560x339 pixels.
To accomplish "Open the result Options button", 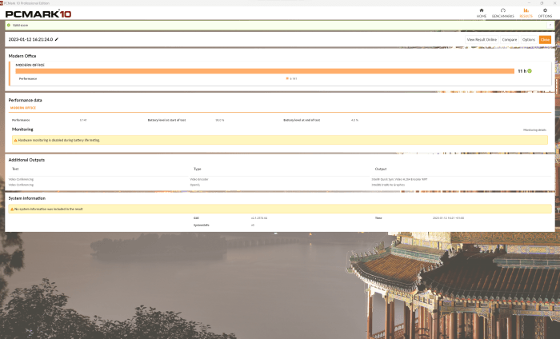I will [529, 40].
